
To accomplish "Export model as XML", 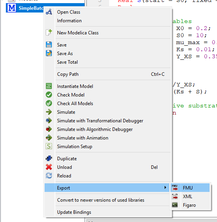I will coord(190,196).
